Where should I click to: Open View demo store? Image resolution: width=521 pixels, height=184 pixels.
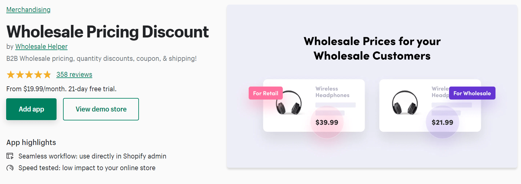101,109
